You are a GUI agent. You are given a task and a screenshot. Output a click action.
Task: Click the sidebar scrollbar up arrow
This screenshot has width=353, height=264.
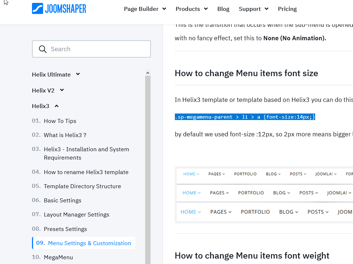point(148,73)
